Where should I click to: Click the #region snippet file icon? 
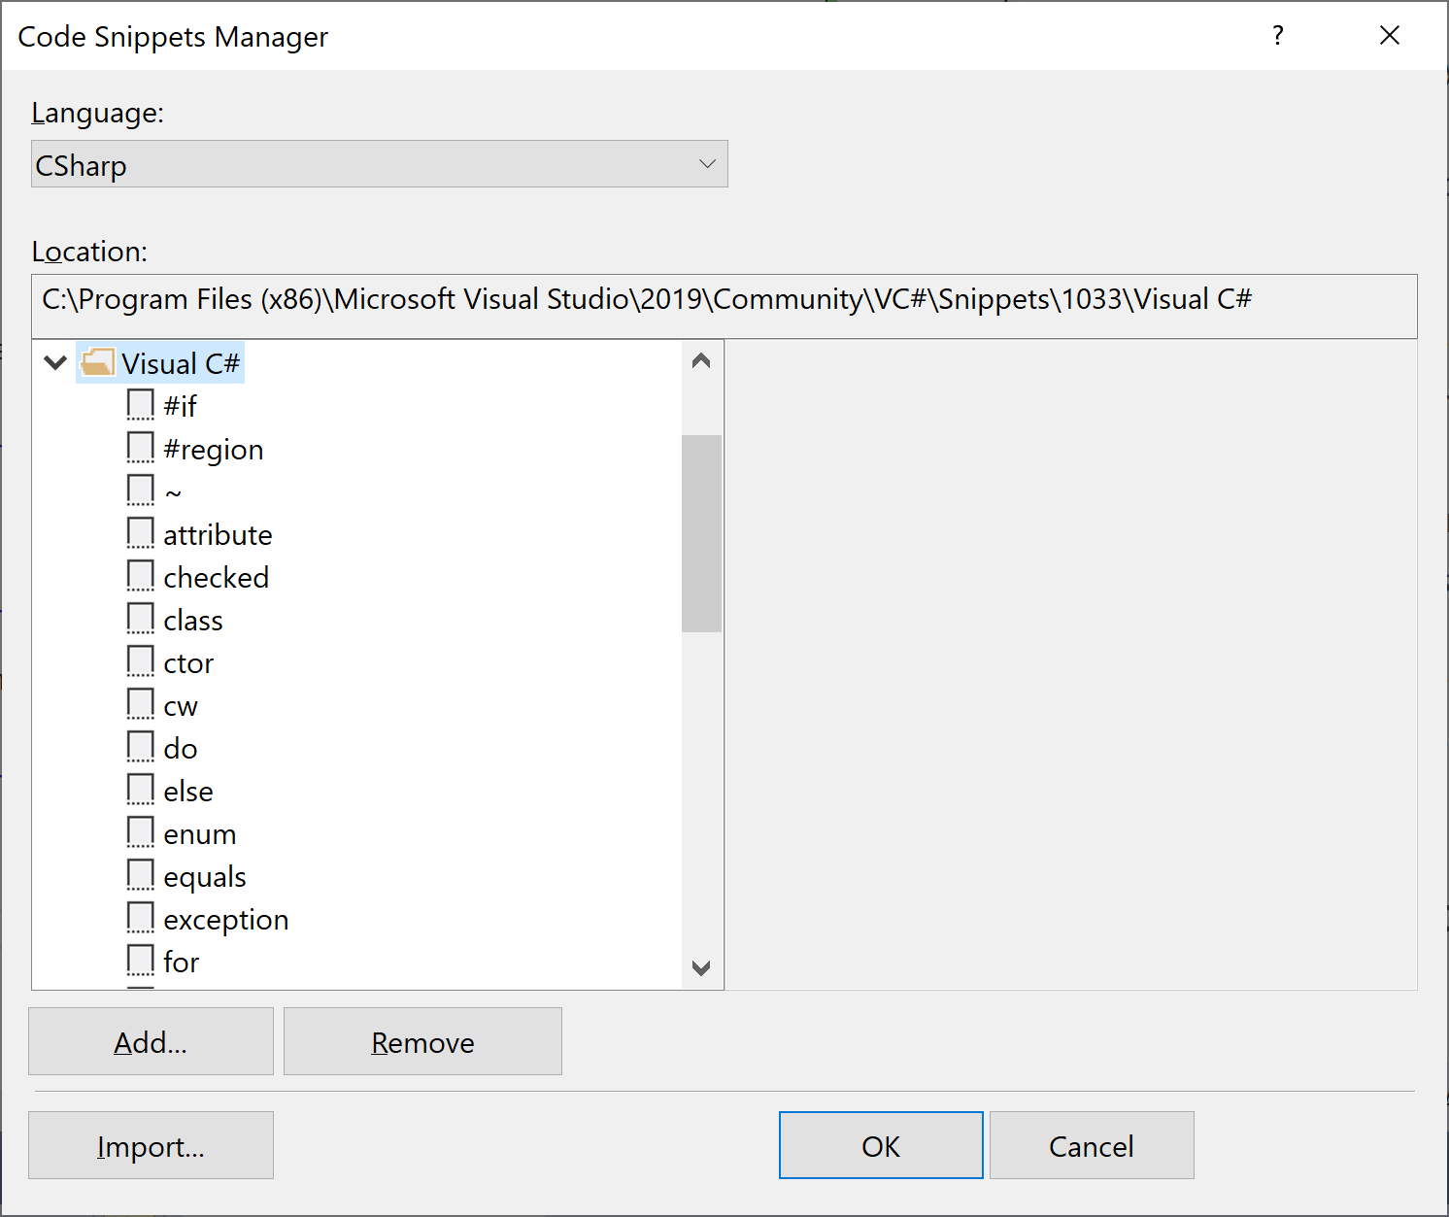tap(141, 448)
